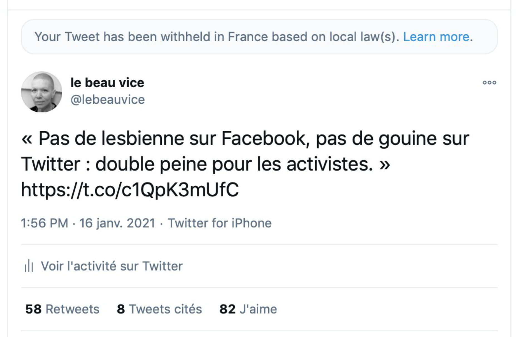Open the three-dot more options menu
Image resolution: width=516 pixels, height=337 pixels.
[489, 82]
